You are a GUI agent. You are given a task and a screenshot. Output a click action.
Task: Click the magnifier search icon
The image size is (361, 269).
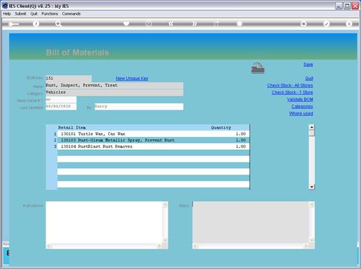tap(58, 24)
